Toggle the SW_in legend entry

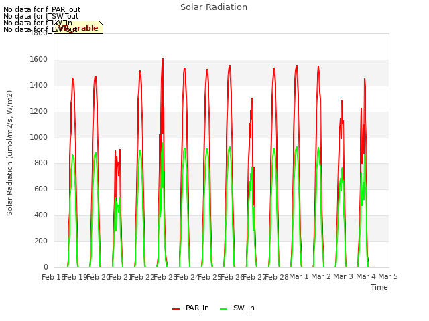pyautogui.click(x=237, y=308)
